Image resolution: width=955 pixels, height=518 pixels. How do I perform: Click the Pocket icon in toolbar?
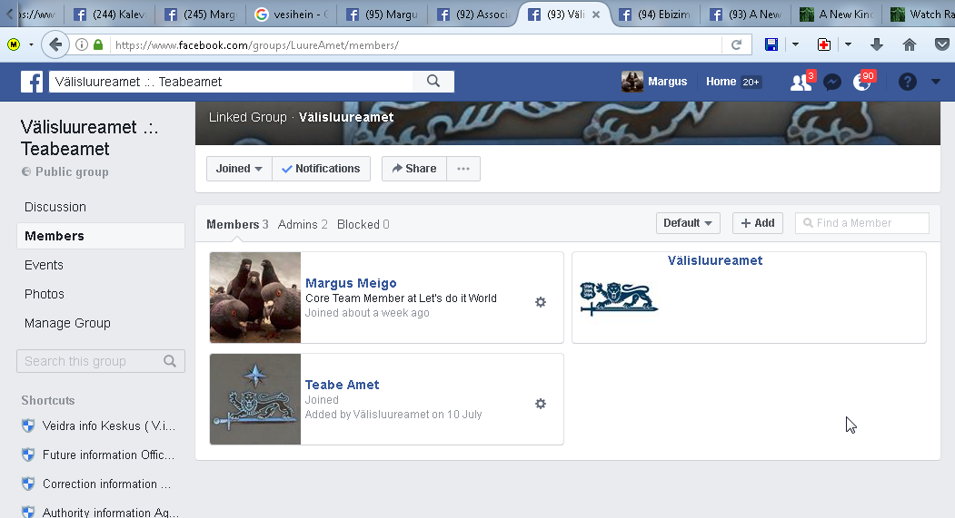click(x=941, y=44)
